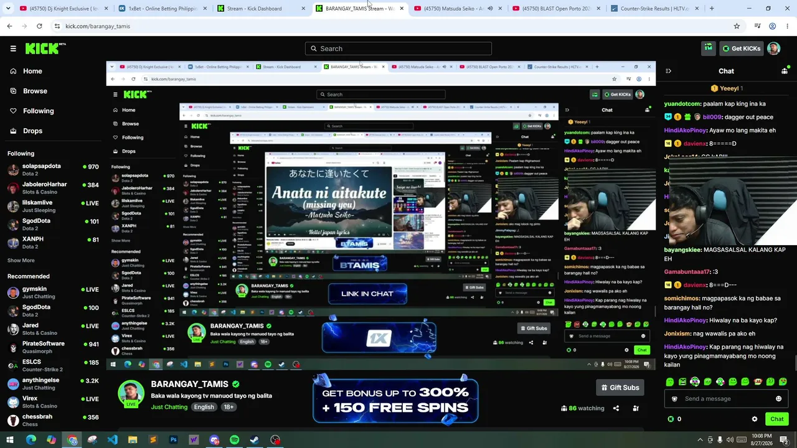
Task: Open the chat gift leaderboard icon
Action: [x=785, y=71]
